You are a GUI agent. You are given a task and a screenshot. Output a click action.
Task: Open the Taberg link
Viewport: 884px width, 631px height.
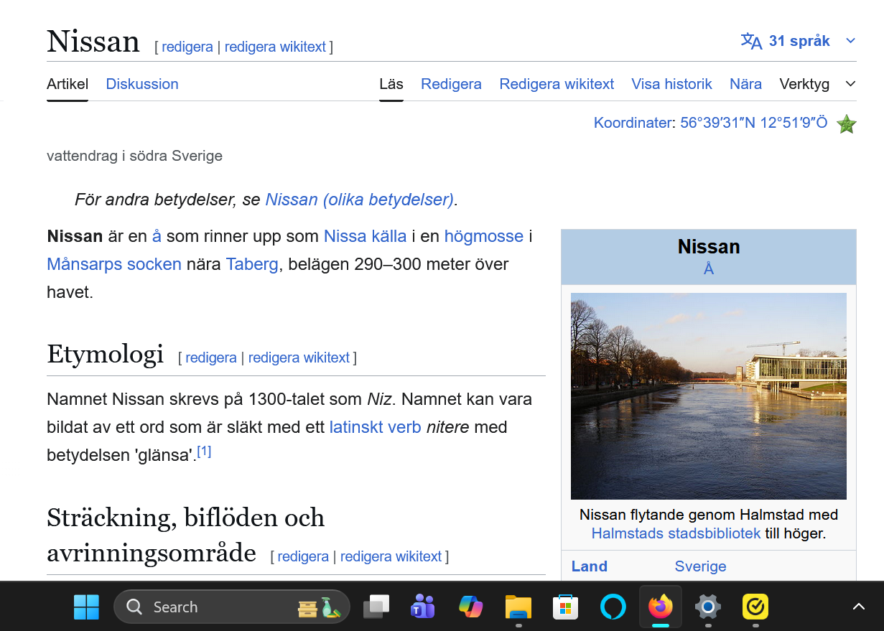(252, 264)
